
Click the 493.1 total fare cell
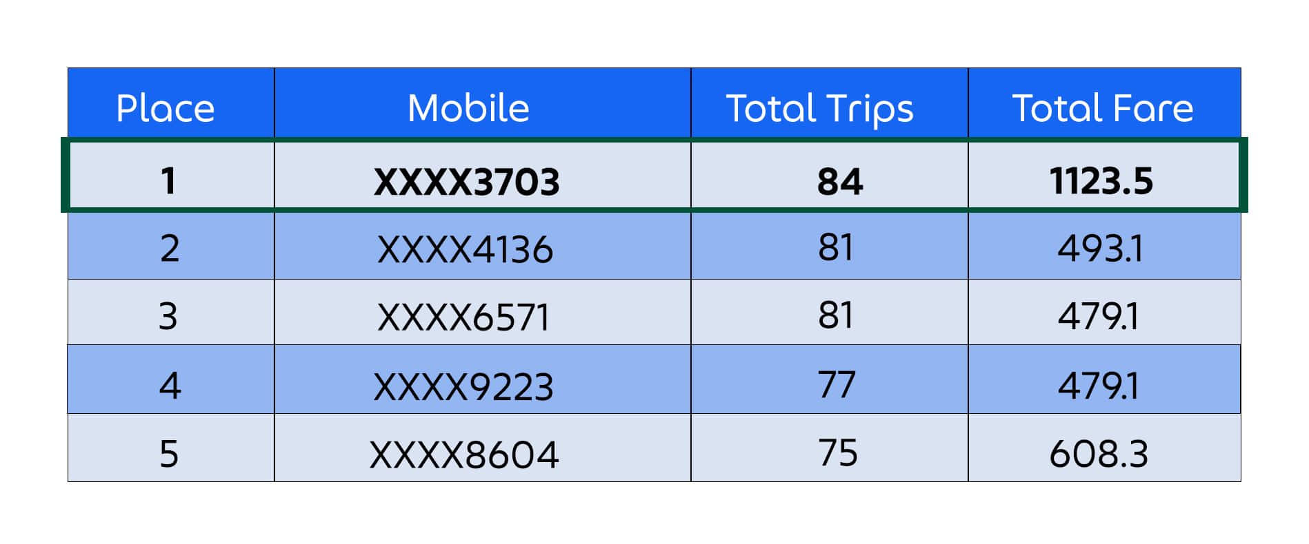click(x=1104, y=246)
